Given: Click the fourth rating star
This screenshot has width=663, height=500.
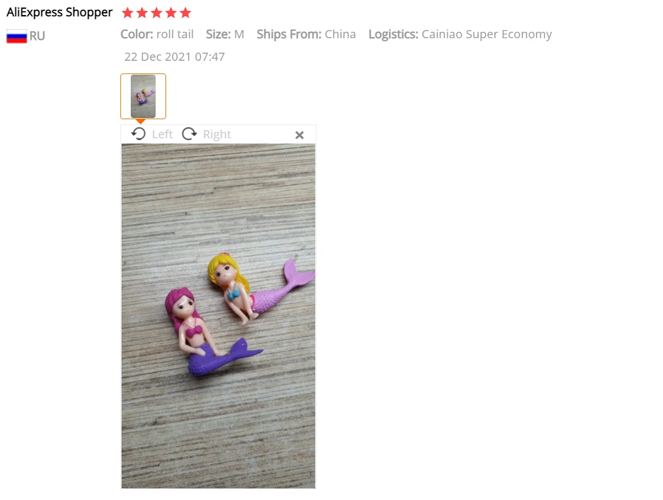Looking at the screenshot, I should [171, 13].
